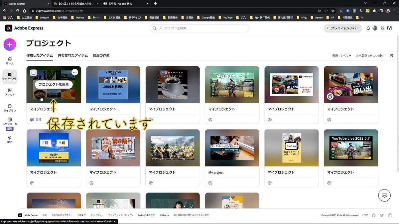Switch to the 共有されたアイテム tab

tap(73, 55)
